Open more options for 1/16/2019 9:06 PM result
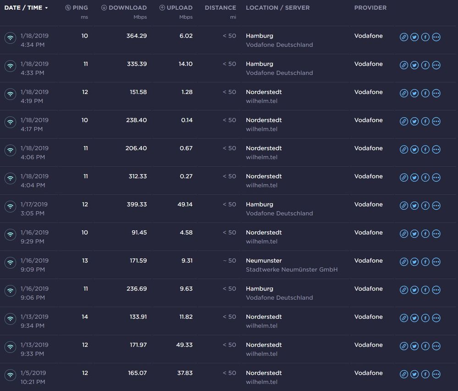Viewport: 458px width, 391px height. (x=436, y=290)
